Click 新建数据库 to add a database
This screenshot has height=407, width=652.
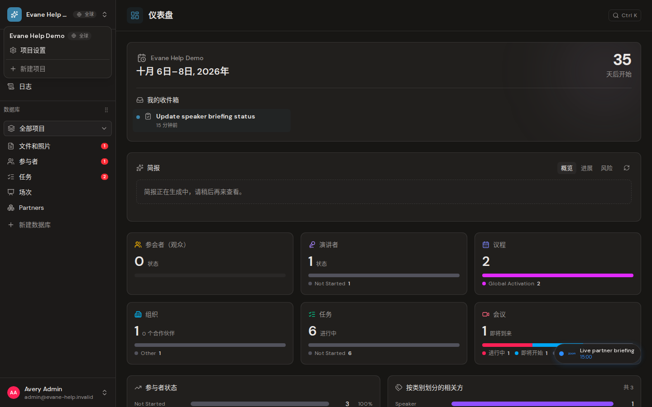tap(58, 225)
